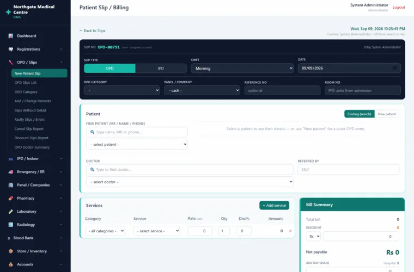Click the Add service button

[x=275, y=205]
